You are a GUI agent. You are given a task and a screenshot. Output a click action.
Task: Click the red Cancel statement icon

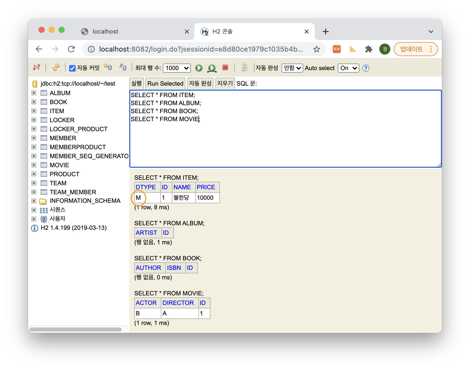click(x=225, y=68)
